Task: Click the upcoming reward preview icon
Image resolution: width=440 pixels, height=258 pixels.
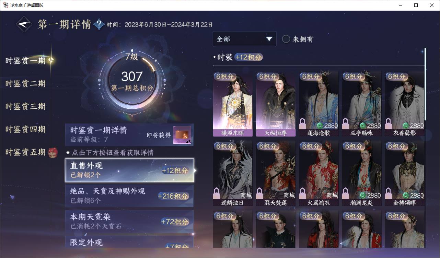Action: (x=182, y=135)
